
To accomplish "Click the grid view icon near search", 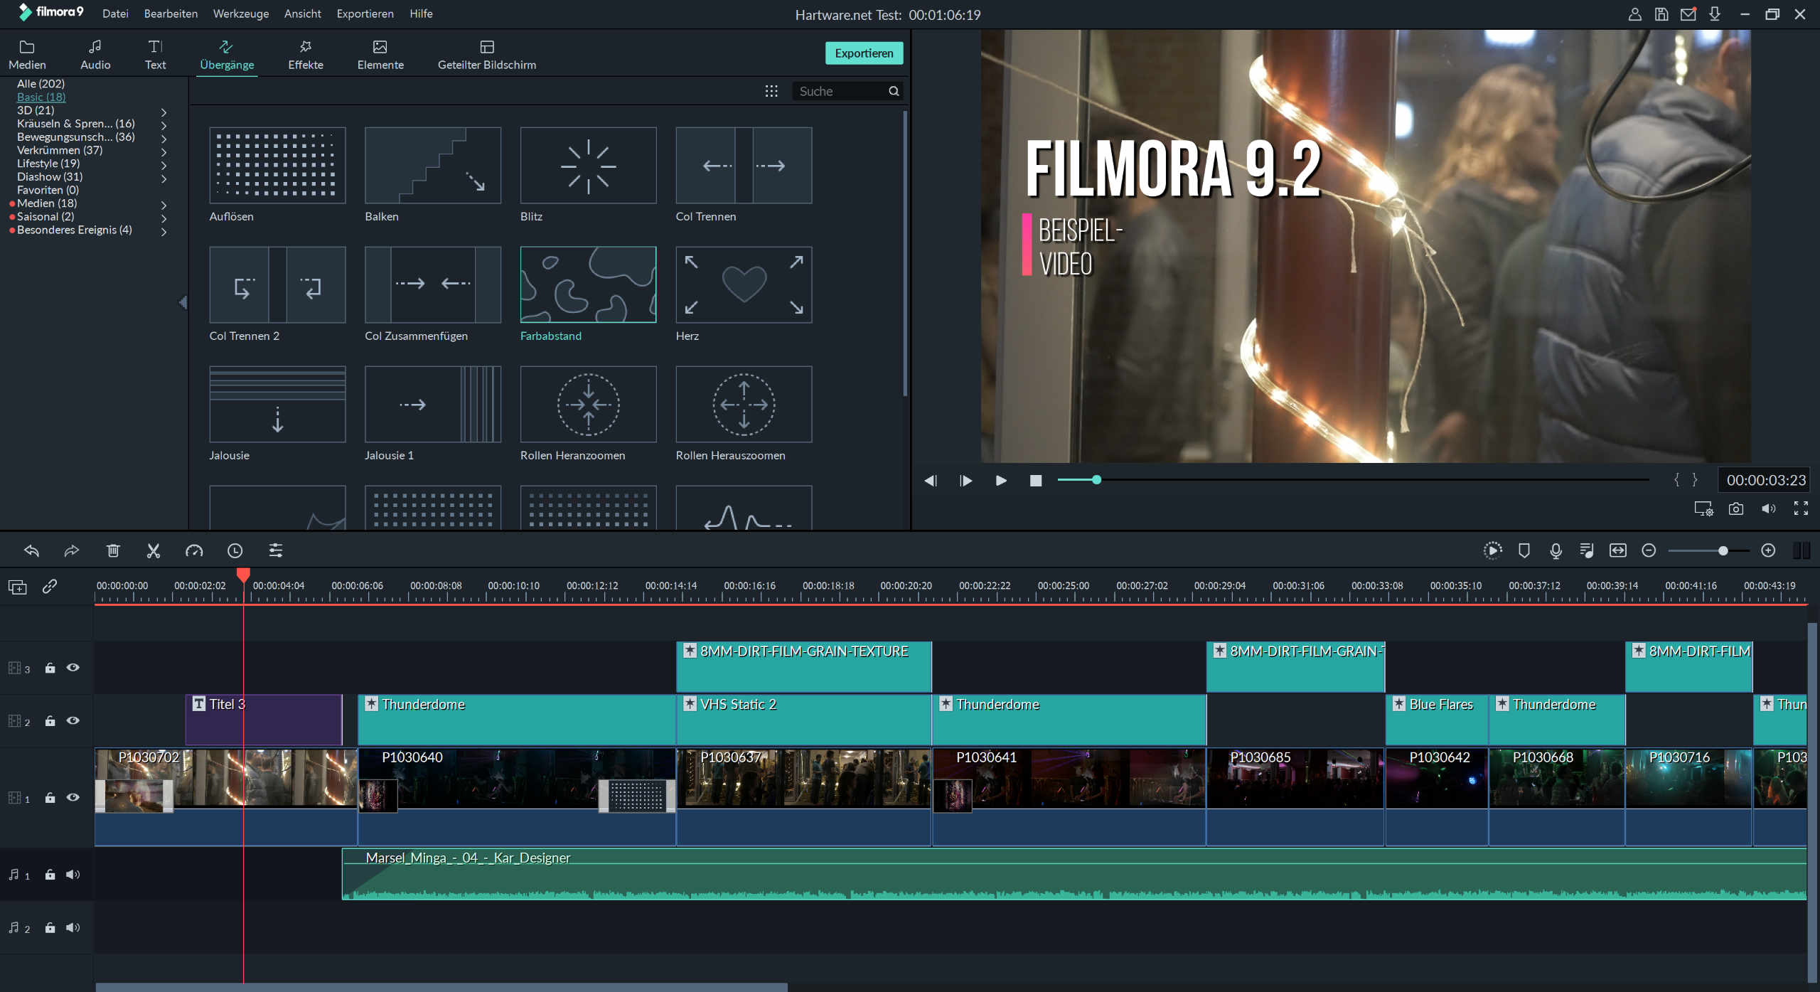I will [x=771, y=91].
